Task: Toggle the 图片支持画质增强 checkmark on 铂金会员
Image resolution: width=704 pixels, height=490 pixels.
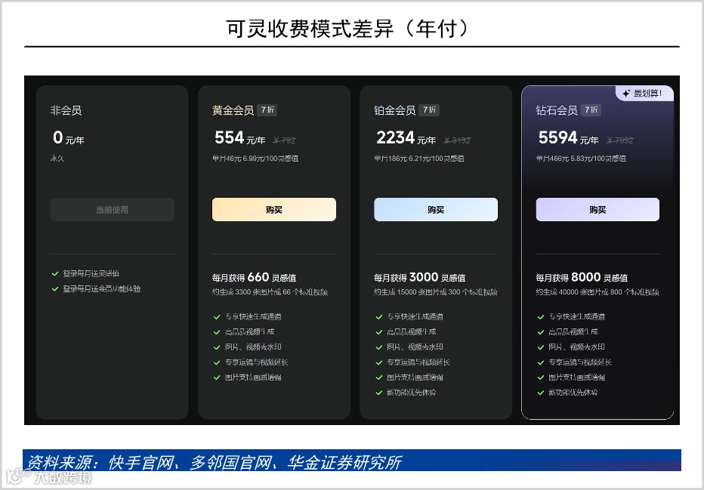Action: coord(379,377)
